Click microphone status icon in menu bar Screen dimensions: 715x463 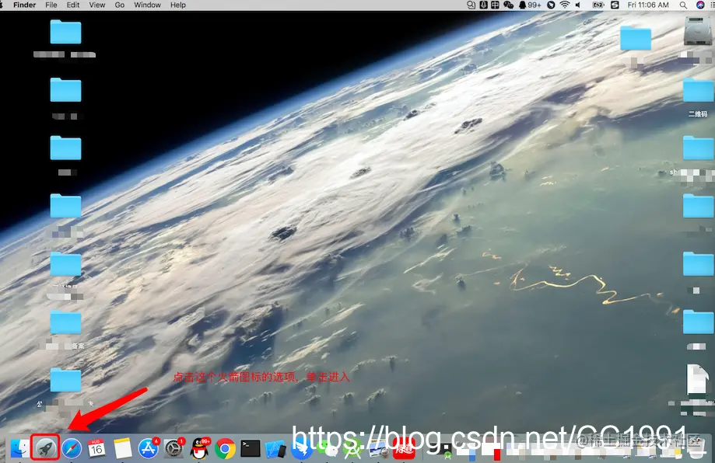pyautogui.click(x=484, y=5)
